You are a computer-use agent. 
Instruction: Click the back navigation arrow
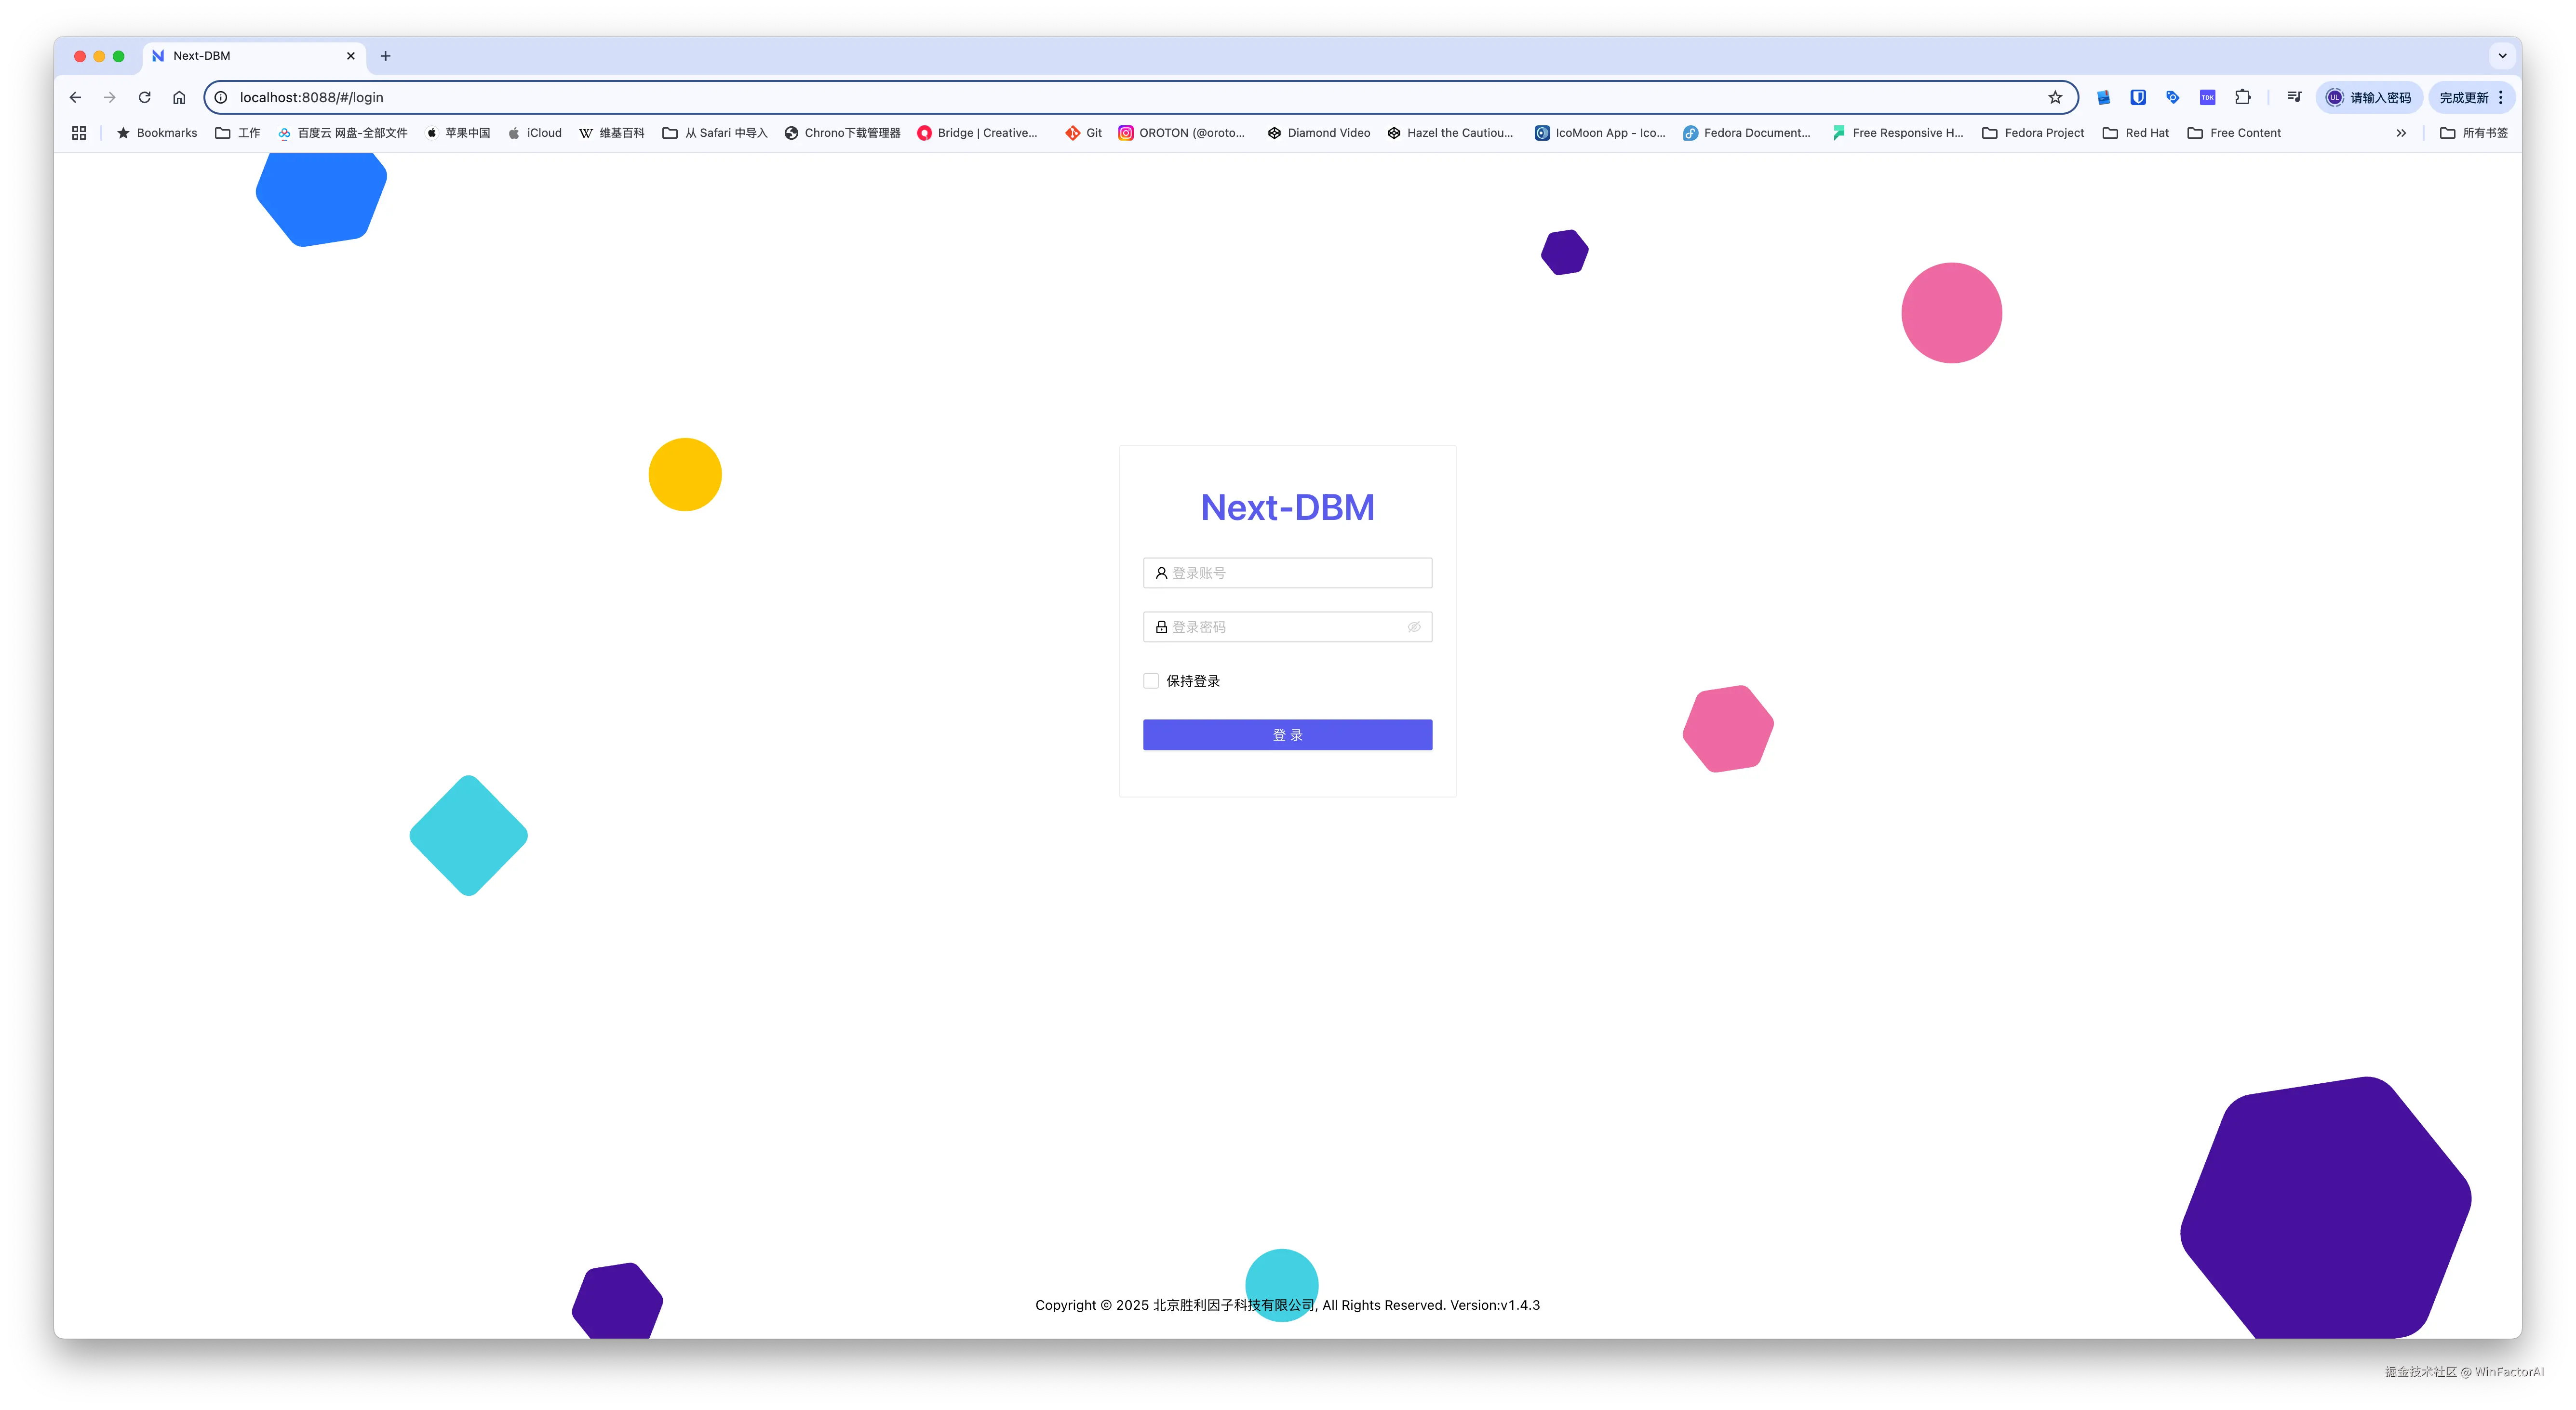coord(75,97)
